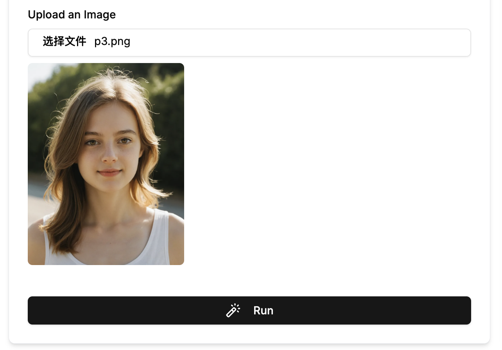The height and width of the screenshot is (350, 502).
Task: Tap the wand sparkle icon before Run text
Action: [233, 310]
